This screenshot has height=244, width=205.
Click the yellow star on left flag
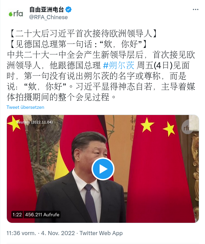(x=14, y=123)
